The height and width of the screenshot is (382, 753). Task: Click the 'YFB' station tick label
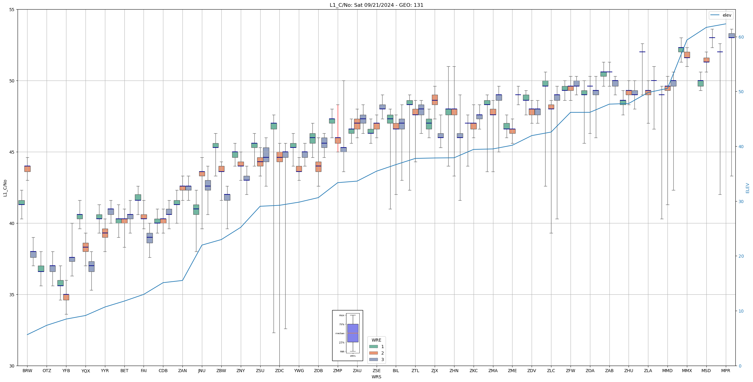click(x=66, y=371)
